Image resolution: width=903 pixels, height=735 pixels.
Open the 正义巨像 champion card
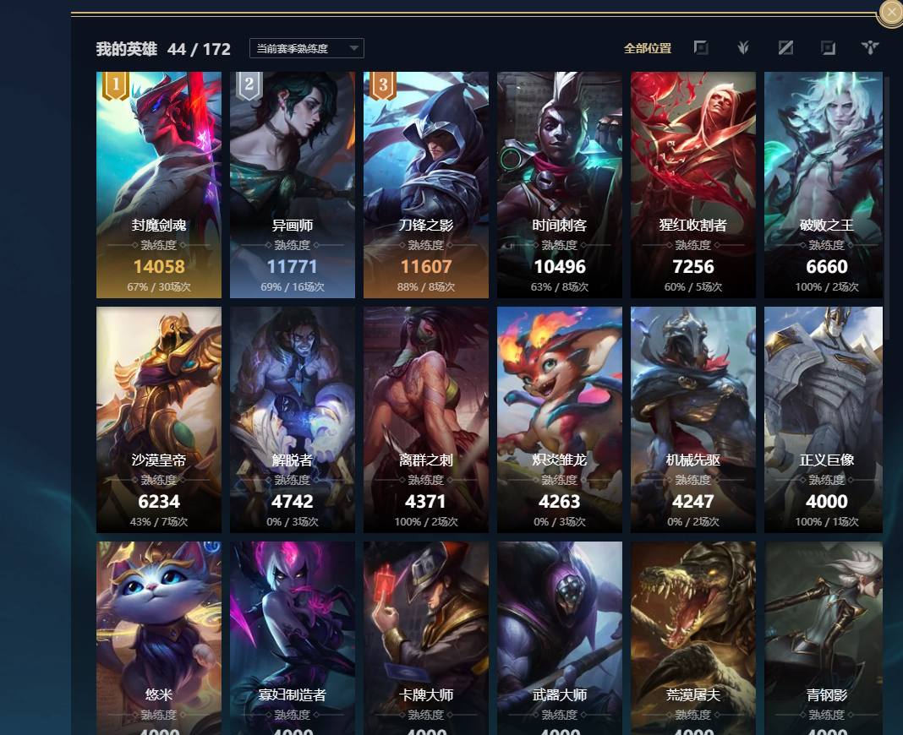pyautogui.click(x=824, y=420)
